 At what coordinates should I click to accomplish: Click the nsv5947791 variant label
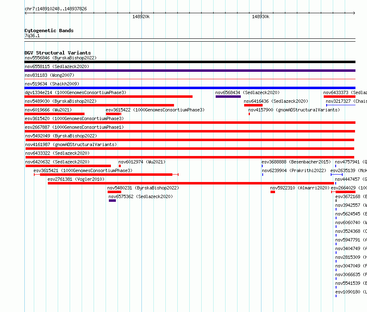coord(351,240)
